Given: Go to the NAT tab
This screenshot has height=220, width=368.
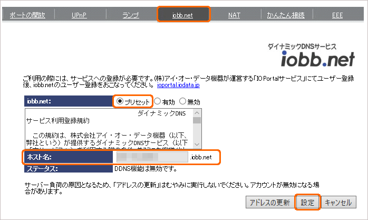Looking at the screenshot, I should 234,15.
